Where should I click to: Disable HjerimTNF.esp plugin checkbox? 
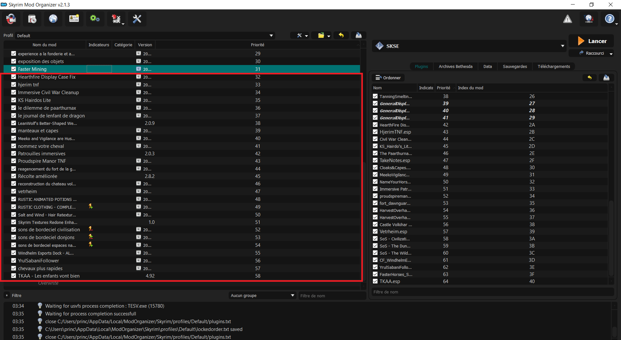(375, 132)
